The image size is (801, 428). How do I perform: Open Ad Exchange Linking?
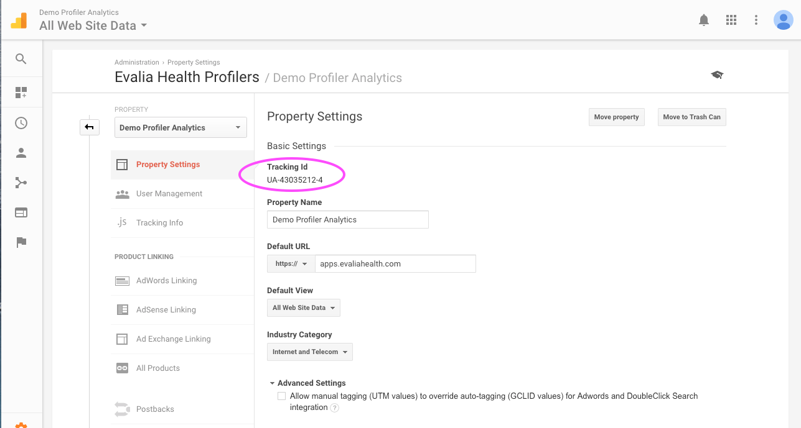(x=174, y=339)
